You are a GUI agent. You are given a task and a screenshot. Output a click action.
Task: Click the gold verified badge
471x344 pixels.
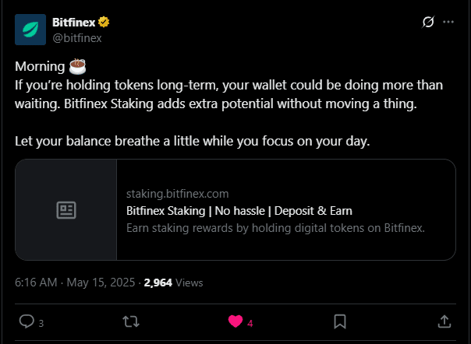(x=104, y=23)
